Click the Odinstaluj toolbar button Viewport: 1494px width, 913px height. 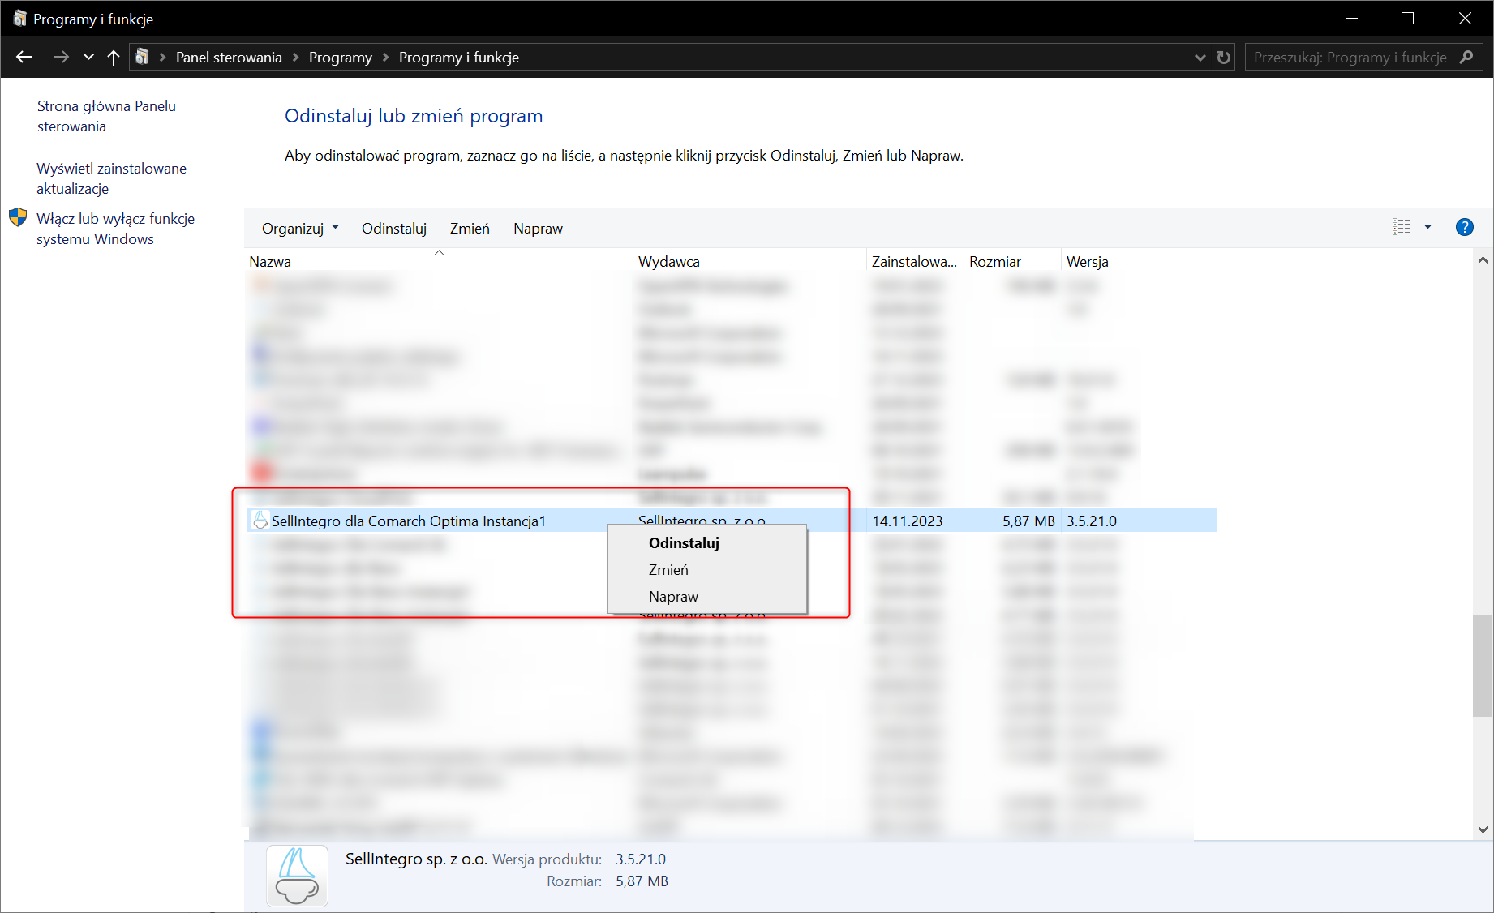(x=394, y=229)
